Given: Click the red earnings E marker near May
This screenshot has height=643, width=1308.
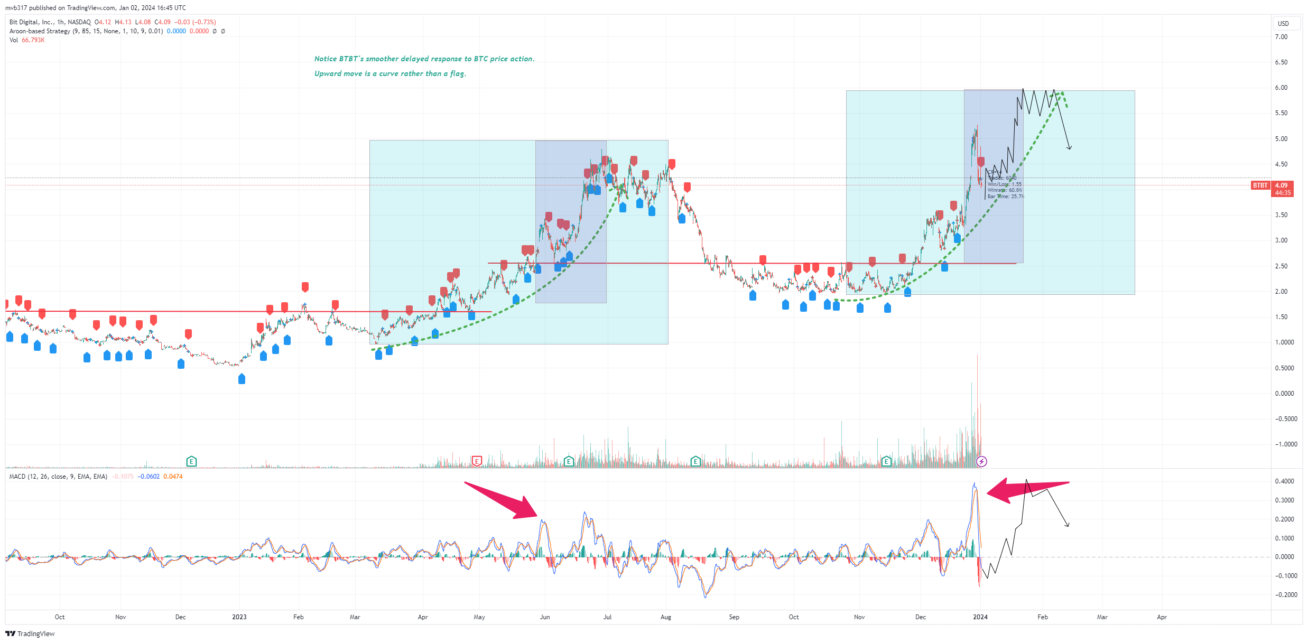Looking at the screenshot, I should pos(477,462).
